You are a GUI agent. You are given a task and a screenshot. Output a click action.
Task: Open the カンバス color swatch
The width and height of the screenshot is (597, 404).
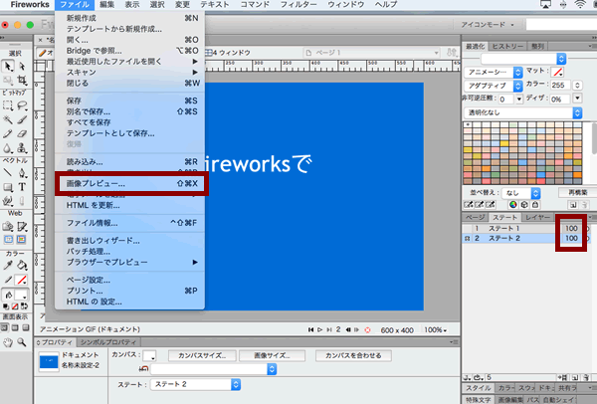point(149,355)
